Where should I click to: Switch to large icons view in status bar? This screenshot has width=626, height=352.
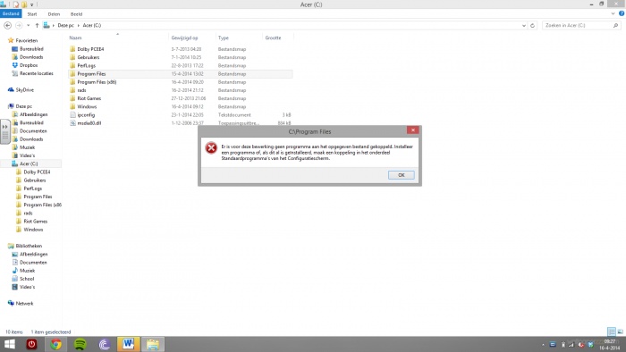(x=620, y=331)
